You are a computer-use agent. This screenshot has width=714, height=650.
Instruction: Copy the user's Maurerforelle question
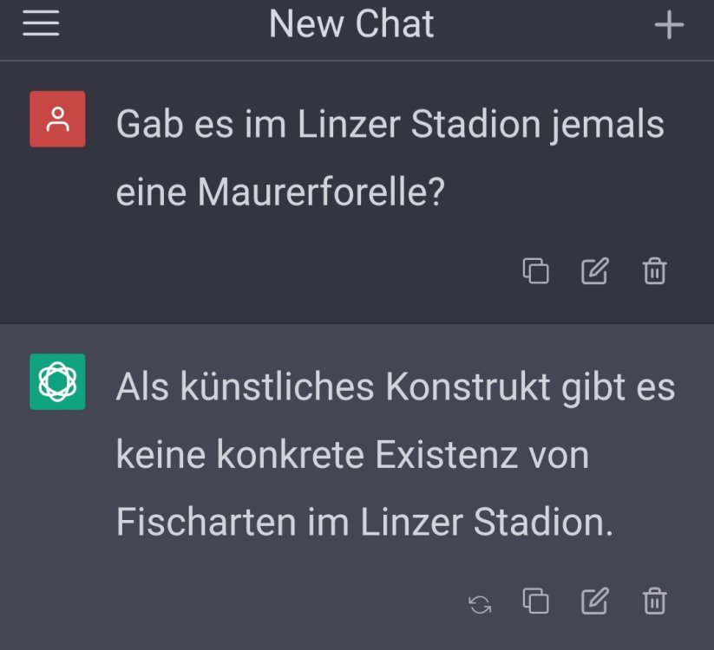[x=536, y=271]
